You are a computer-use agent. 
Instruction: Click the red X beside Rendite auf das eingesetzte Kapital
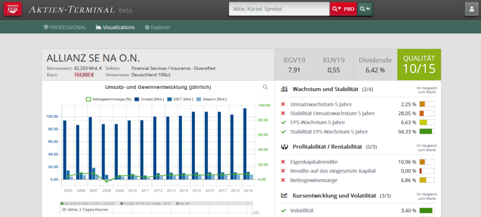[283, 171]
